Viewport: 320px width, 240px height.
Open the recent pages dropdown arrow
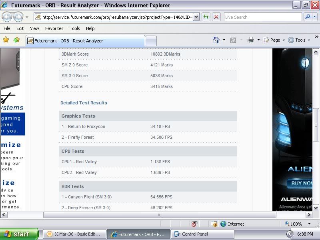[27, 17]
